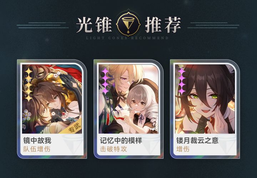Viewport: 257px width, 178px height.
Task: Click the 击破特攻 effect tag
Action: pyautogui.click(x=114, y=149)
